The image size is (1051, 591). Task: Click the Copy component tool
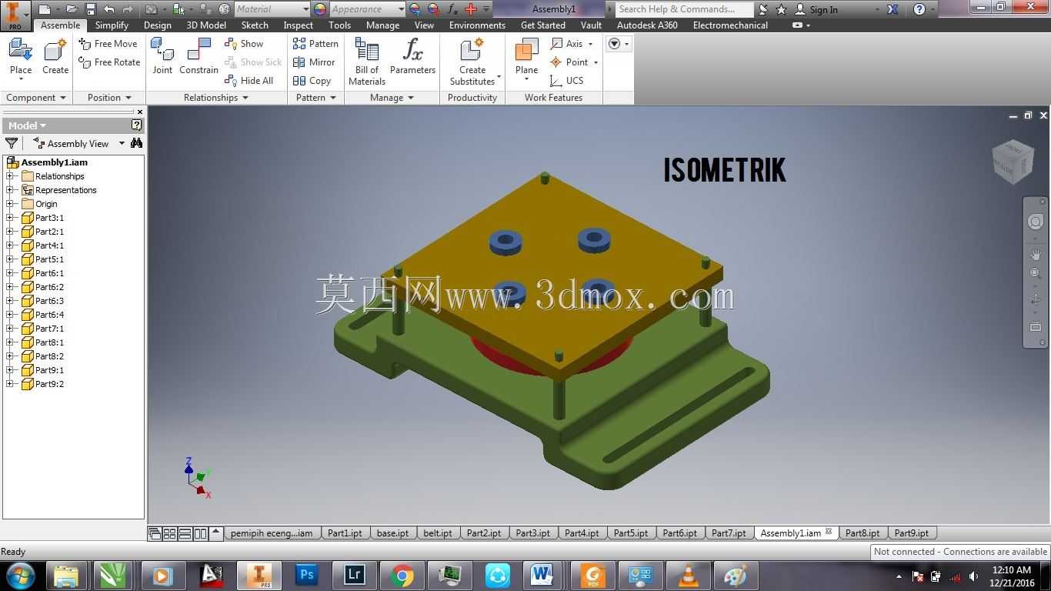pos(312,81)
